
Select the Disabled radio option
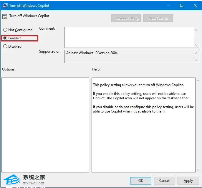12,46
